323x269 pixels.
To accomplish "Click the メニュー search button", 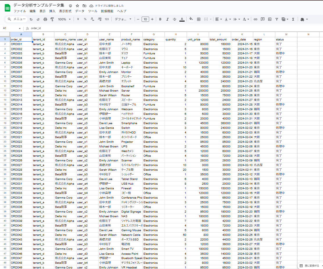I will pos(17,19).
